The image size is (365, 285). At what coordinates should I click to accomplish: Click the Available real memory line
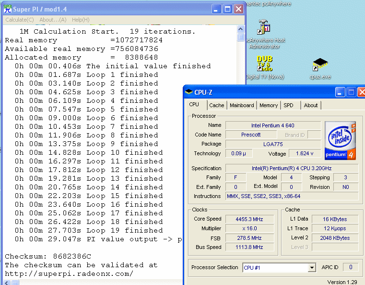pos(82,49)
